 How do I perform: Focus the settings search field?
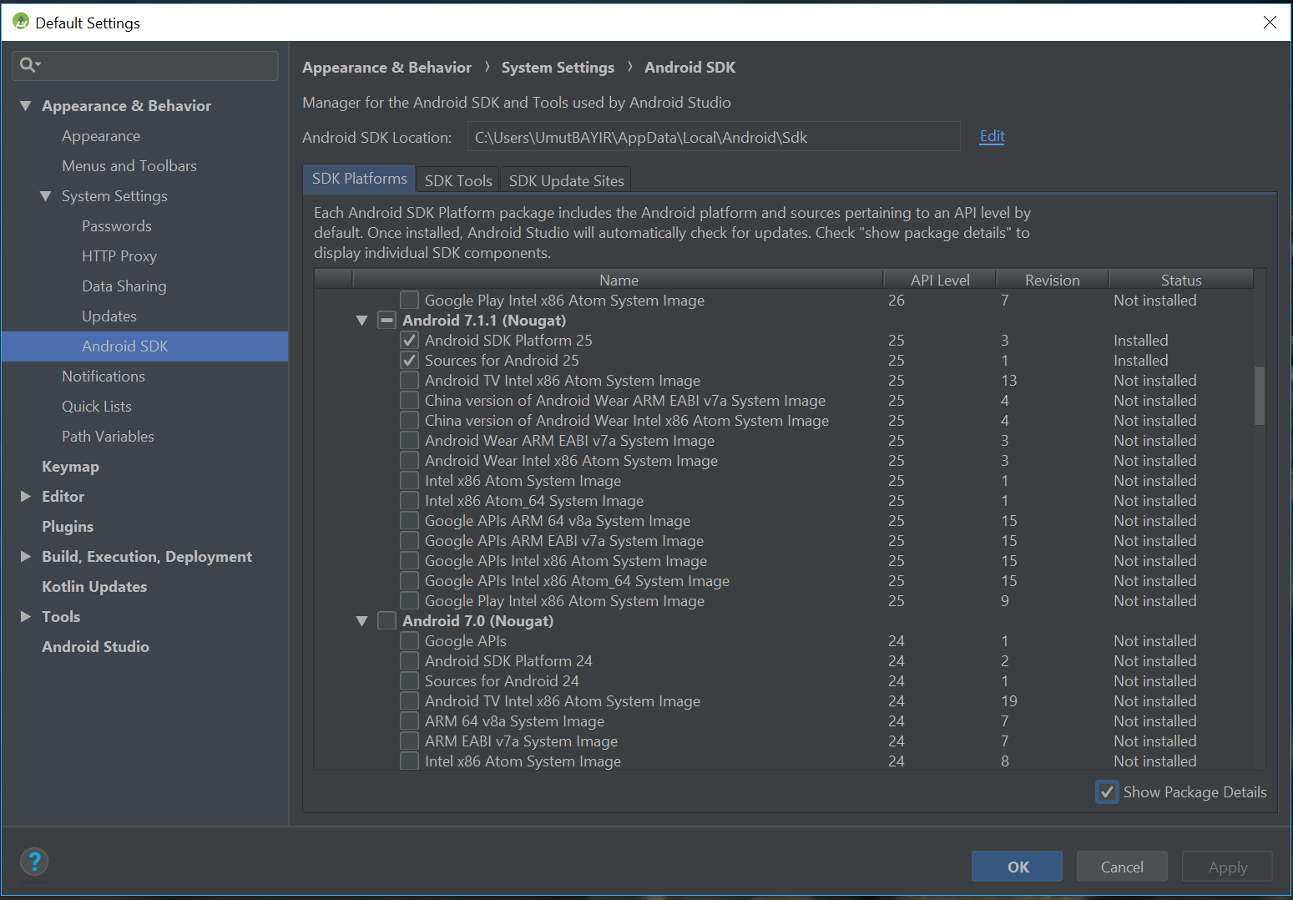tap(145, 65)
